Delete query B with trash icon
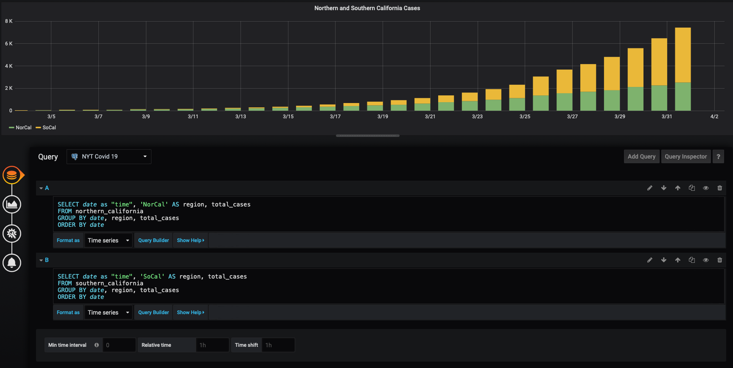The width and height of the screenshot is (733, 368). click(x=720, y=260)
